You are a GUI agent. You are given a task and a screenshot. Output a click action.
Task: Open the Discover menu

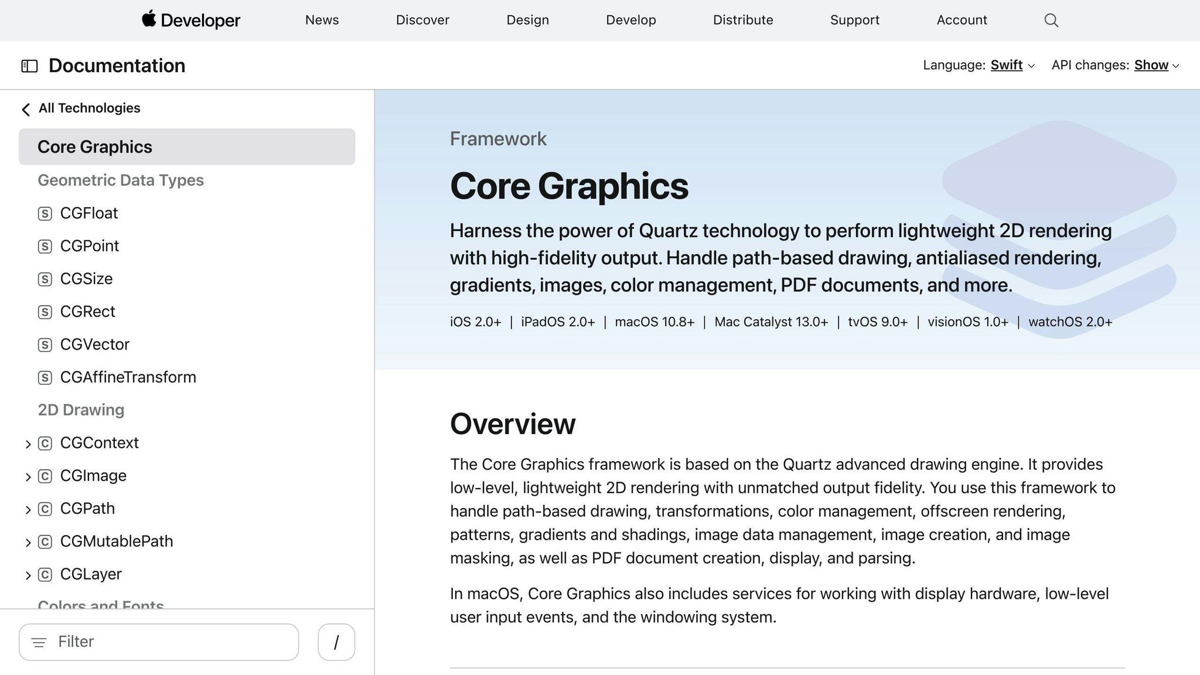coord(422,20)
